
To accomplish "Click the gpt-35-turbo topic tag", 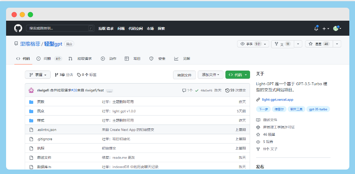I will coord(318,109).
